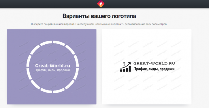Click the dashed white circle ring
209x108 pixels.
click(52, 67)
